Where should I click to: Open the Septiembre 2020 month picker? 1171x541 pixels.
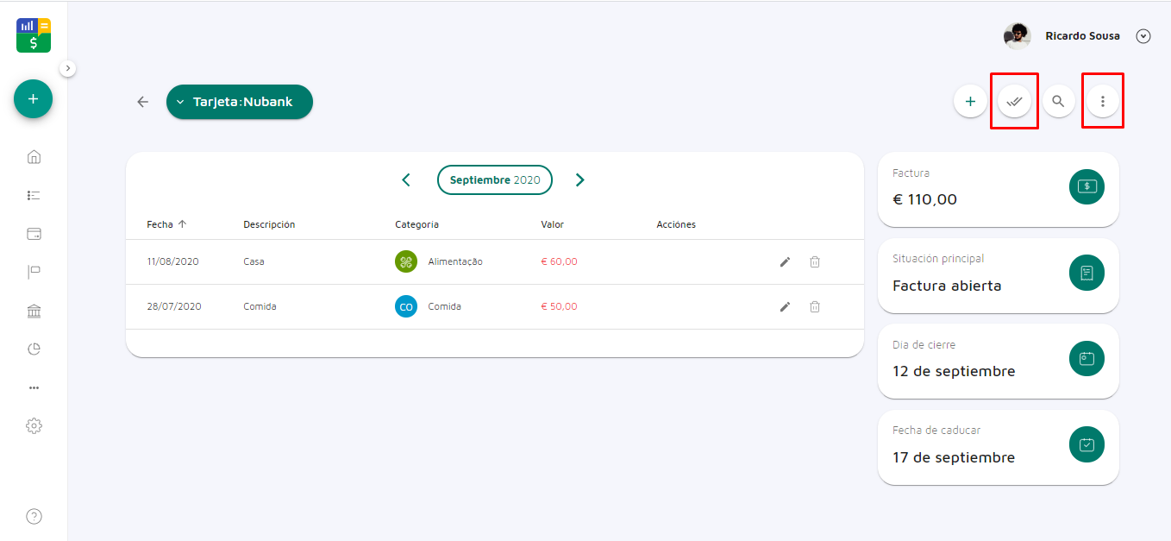494,179
